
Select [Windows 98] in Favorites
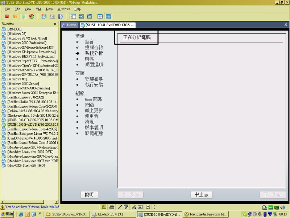pos(17,34)
